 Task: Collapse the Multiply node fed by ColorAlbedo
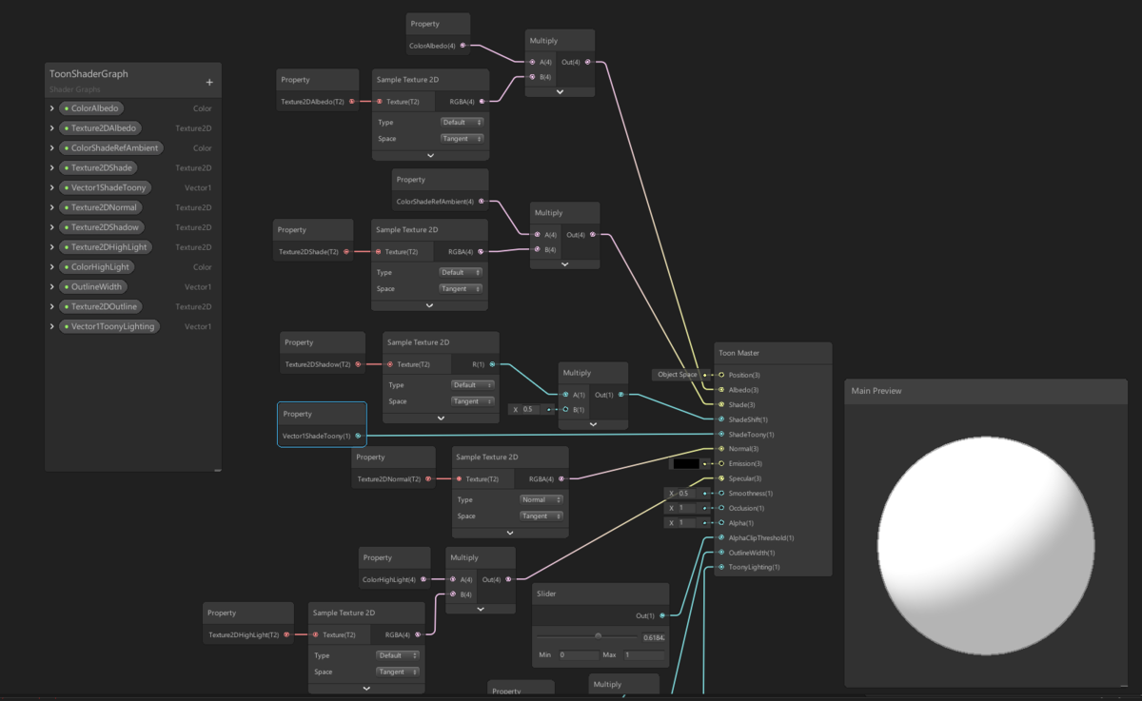coord(560,91)
